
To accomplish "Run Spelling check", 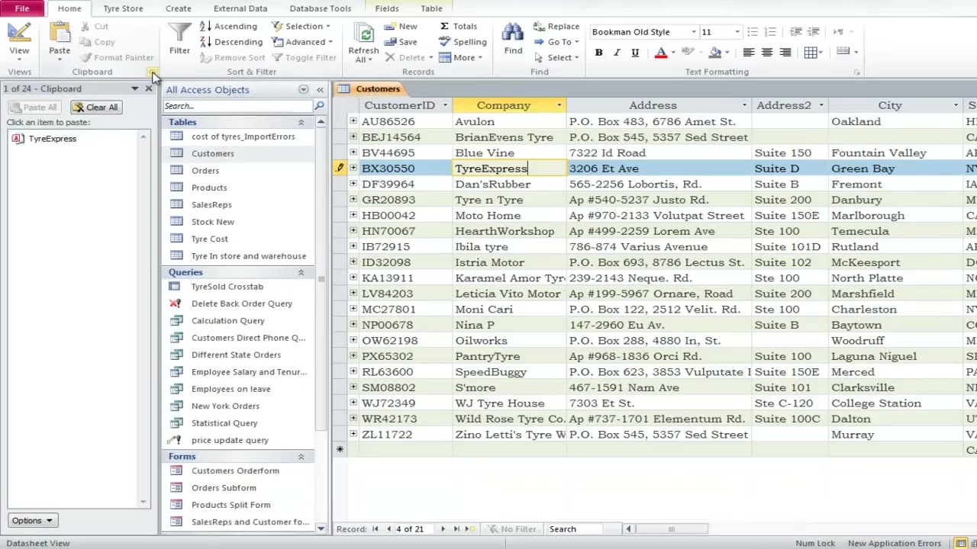I will click(463, 42).
